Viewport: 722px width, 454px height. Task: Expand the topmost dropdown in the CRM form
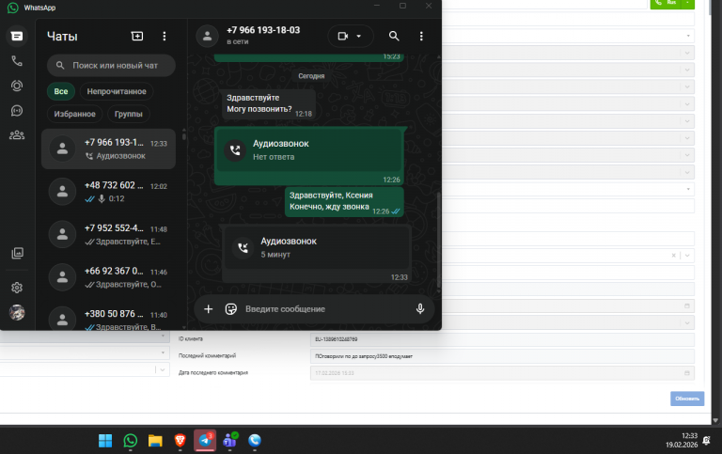point(688,36)
